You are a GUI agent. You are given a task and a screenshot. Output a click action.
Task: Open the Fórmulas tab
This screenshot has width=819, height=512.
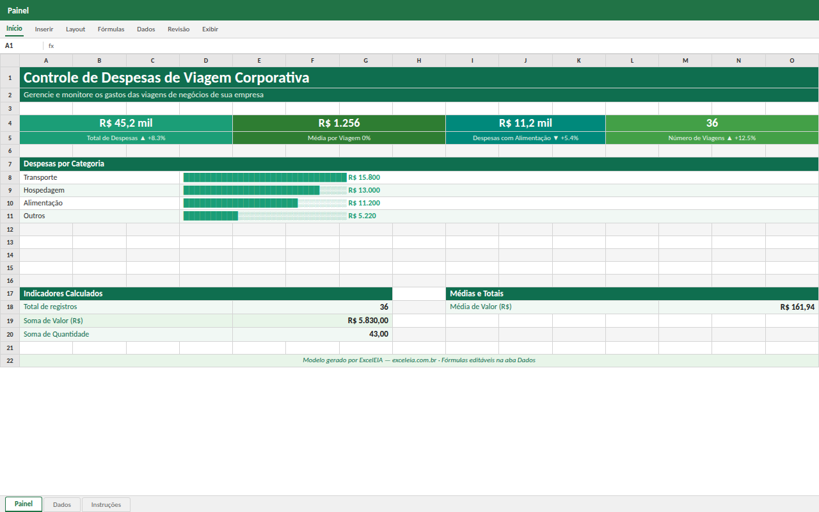coord(111,29)
